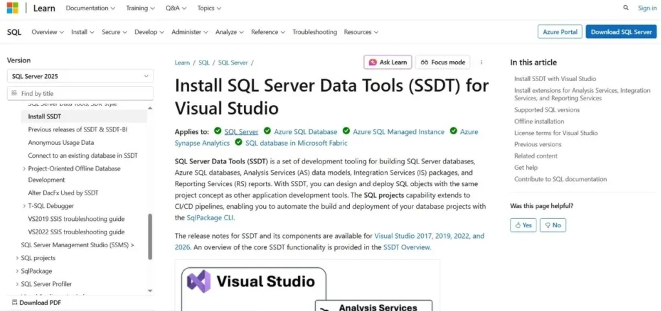Jump to Contribute to SQL documentation

point(561,179)
